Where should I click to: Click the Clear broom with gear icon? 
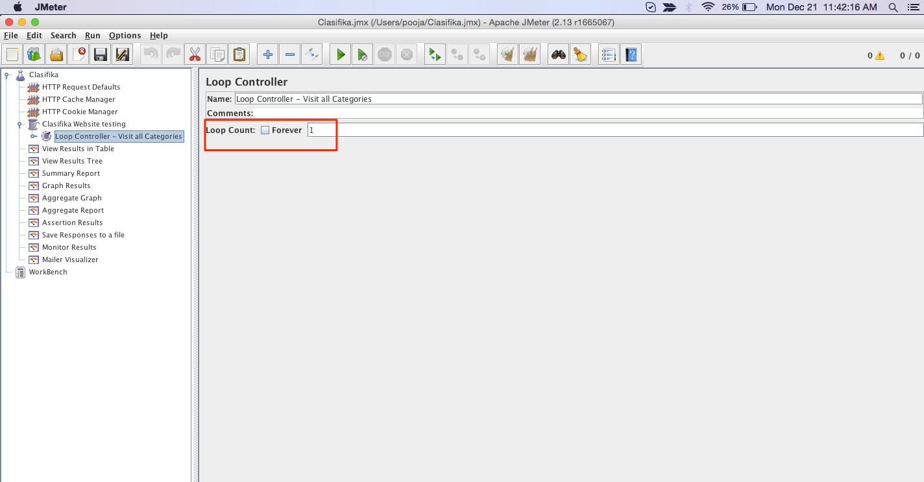(507, 55)
